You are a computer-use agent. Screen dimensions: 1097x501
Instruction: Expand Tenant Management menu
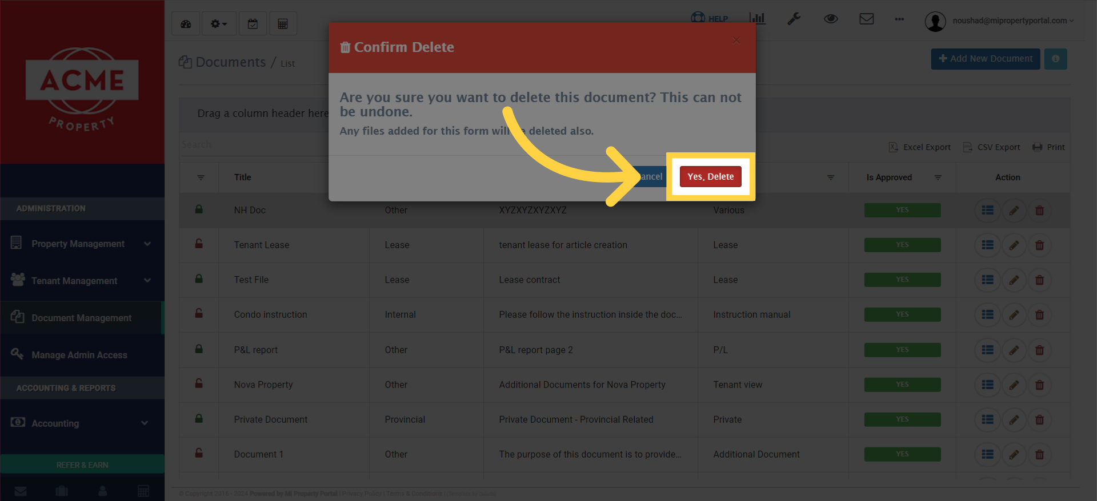click(x=82, y=281)
